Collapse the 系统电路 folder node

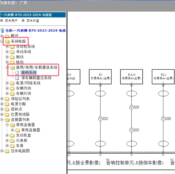[2, 41]
